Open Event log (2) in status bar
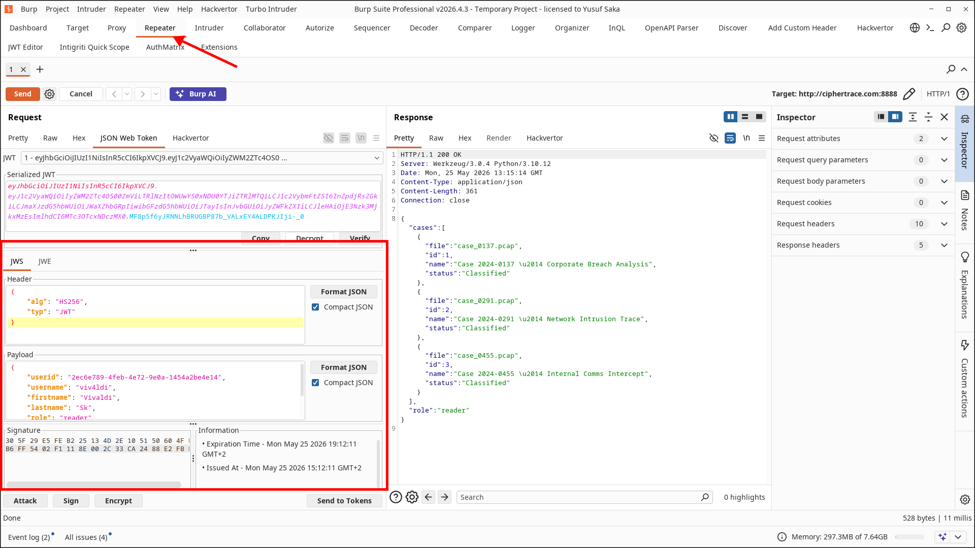Screen dimensions: 975x548 click(x=29, y=537)
